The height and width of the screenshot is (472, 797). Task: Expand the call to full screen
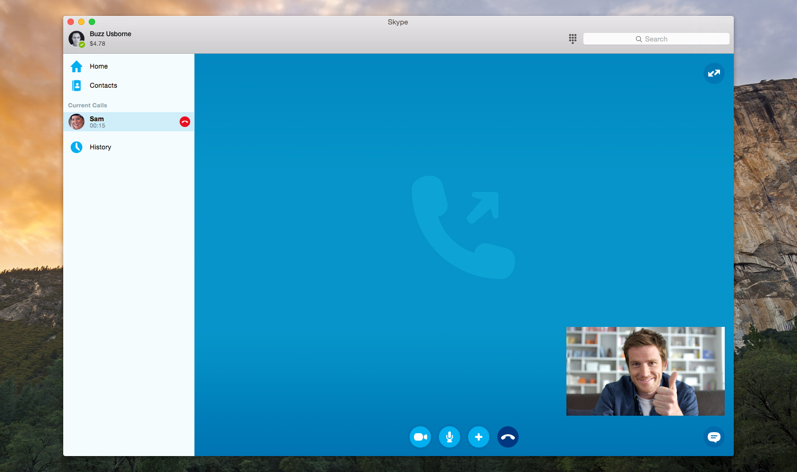pyautogui.click(x=714, y=73)
